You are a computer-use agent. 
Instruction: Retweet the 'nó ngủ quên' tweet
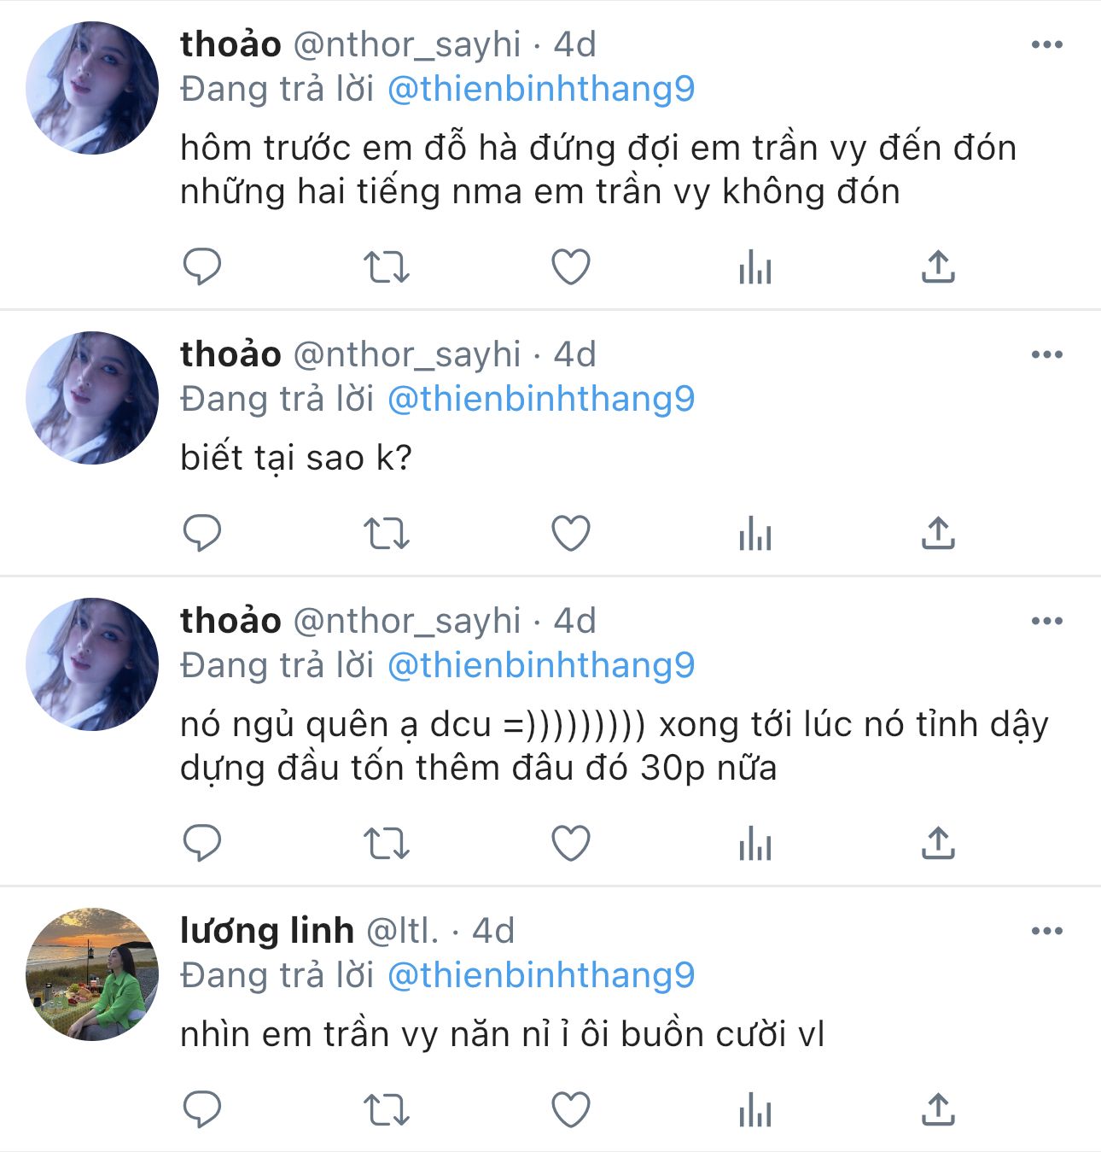click(387, 844)
